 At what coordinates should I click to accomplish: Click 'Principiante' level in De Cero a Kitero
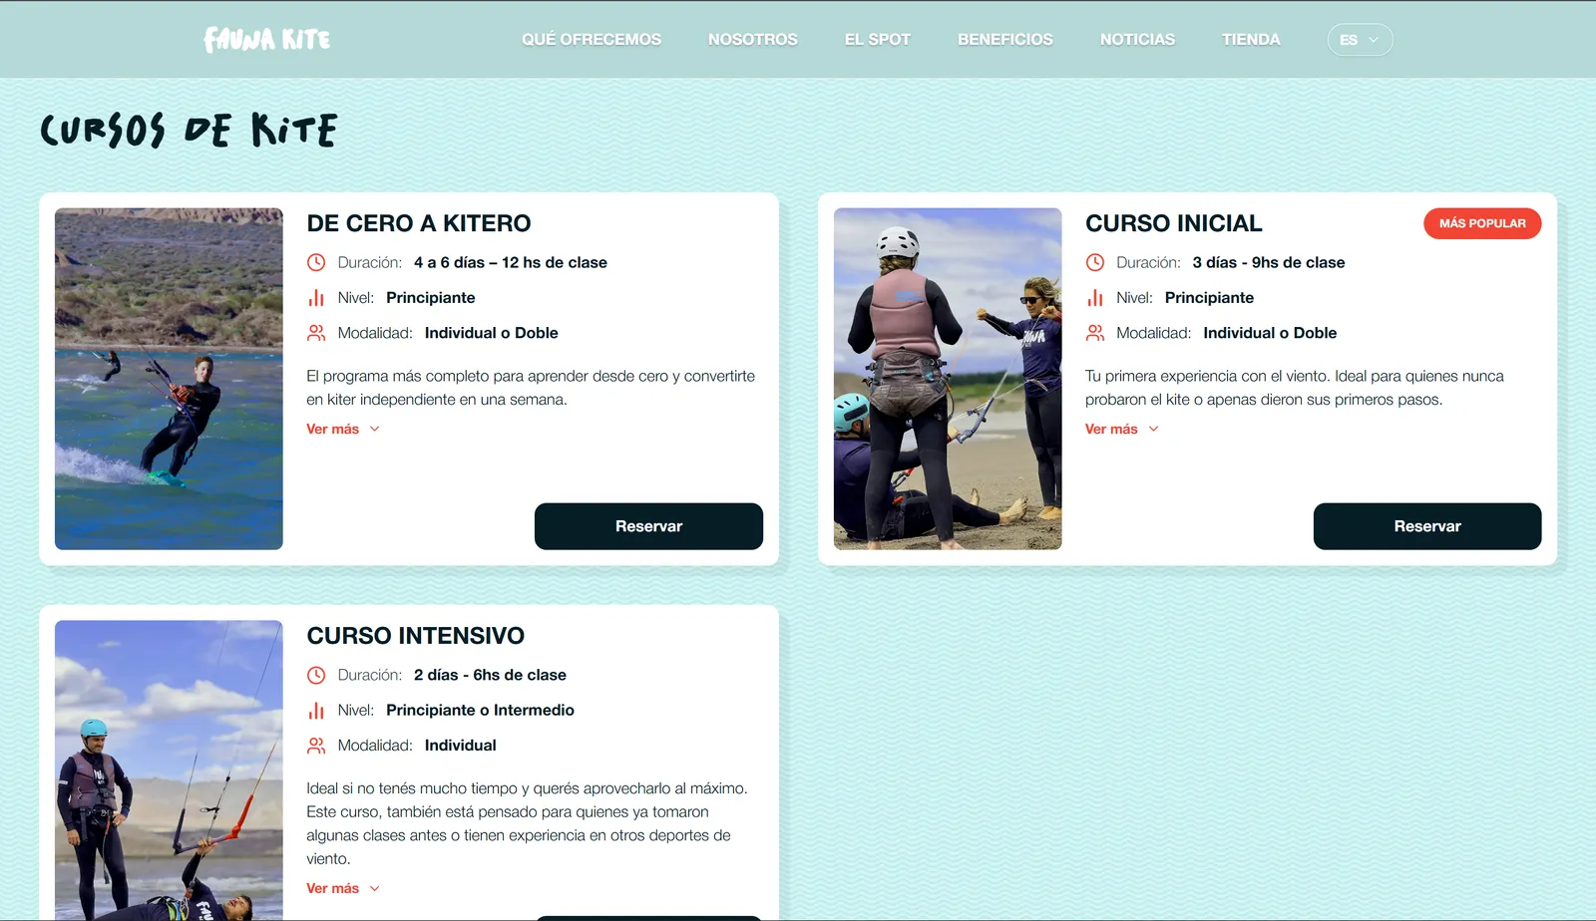tap(431, 297)
